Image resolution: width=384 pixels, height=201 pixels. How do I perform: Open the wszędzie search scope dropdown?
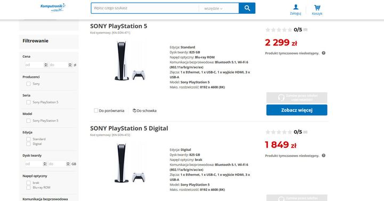[213, 9]
